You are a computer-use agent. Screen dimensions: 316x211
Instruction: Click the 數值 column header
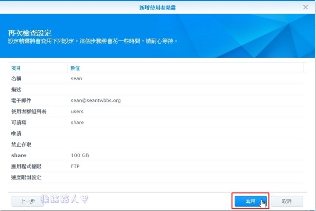coord(75,68)
